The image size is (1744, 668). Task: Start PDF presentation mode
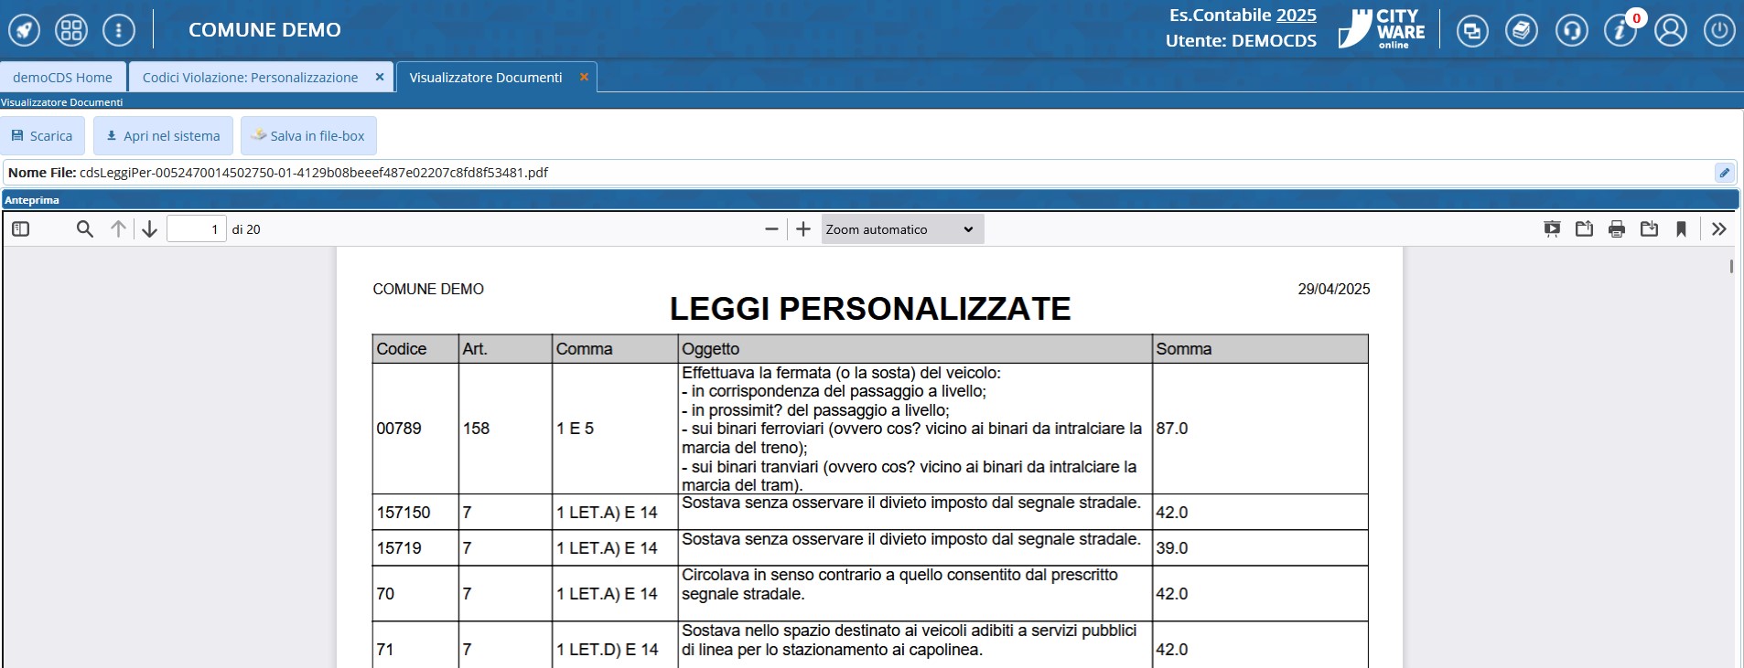(1552, 229)
